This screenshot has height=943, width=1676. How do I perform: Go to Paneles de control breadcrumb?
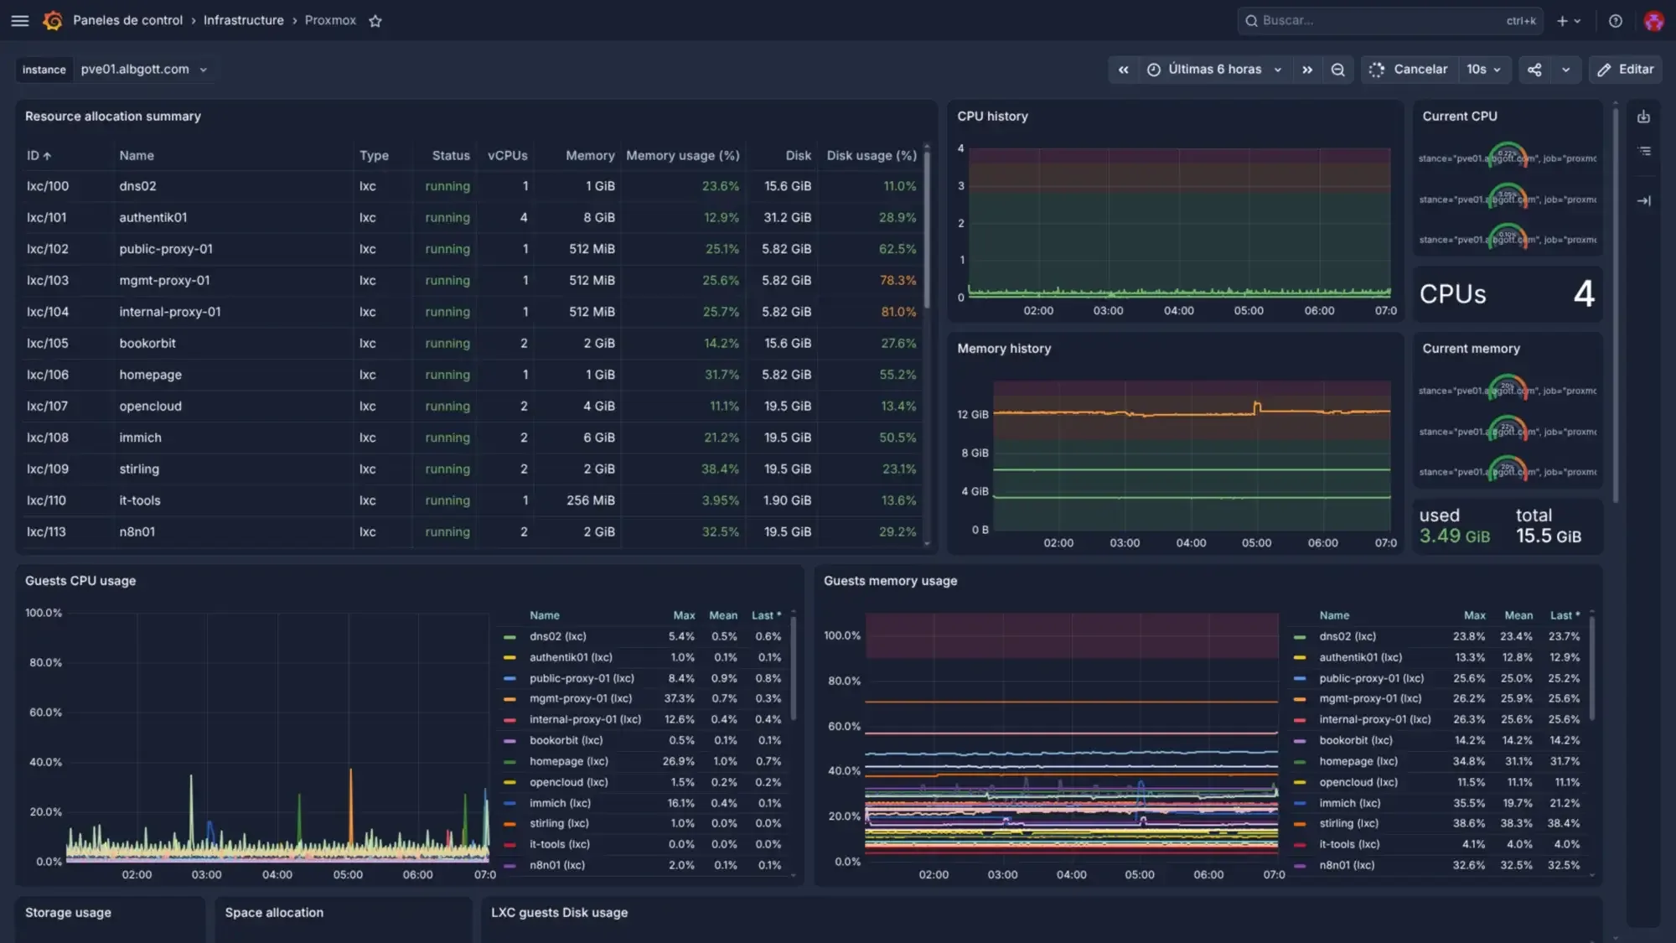(127, 21)
